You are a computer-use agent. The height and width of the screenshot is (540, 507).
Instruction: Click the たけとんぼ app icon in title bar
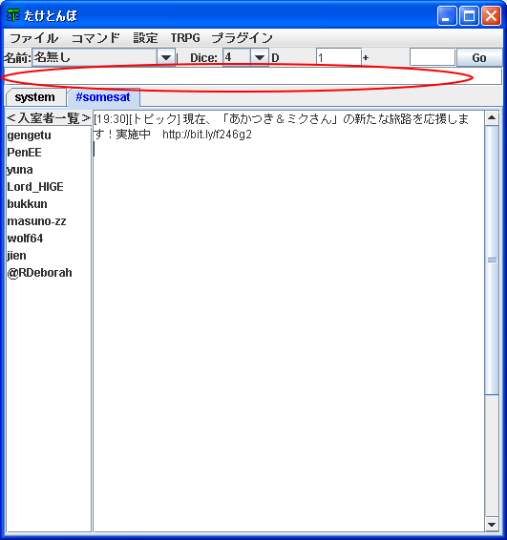(13, 15)
